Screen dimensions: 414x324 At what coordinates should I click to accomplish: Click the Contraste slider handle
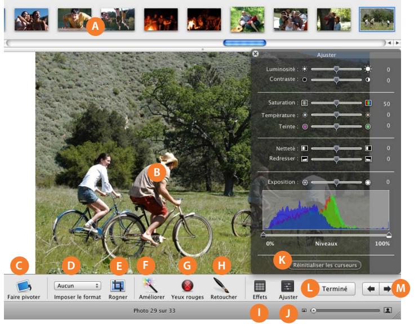point(336,80)
